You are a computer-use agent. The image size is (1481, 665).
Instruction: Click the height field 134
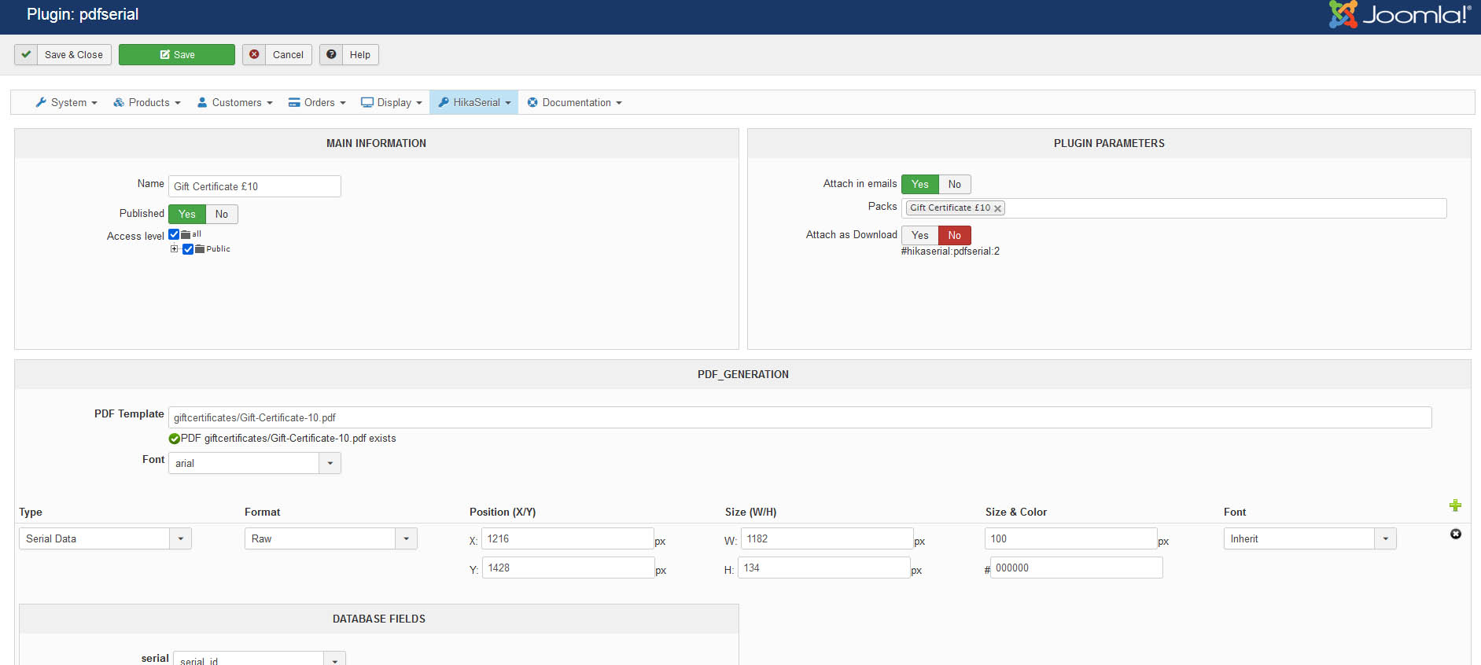(824, 568)
